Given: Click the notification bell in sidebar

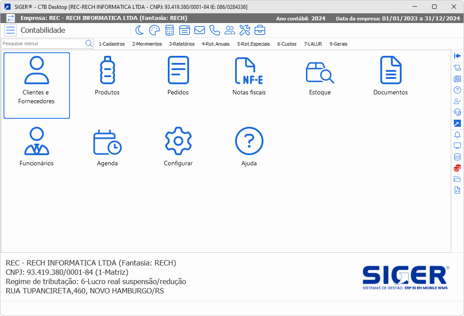Looking at the screenshot, I should tap(457, 135).
